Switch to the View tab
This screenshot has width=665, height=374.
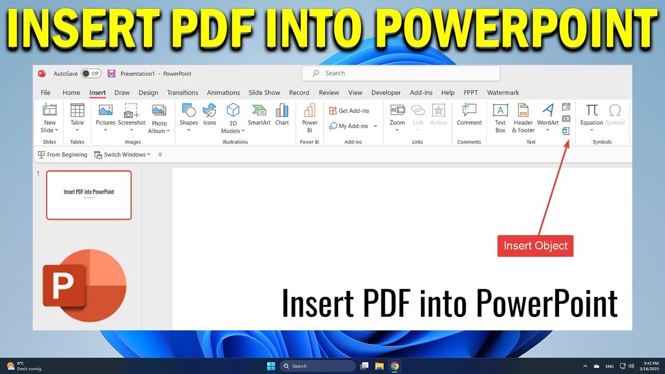point(355,92)
